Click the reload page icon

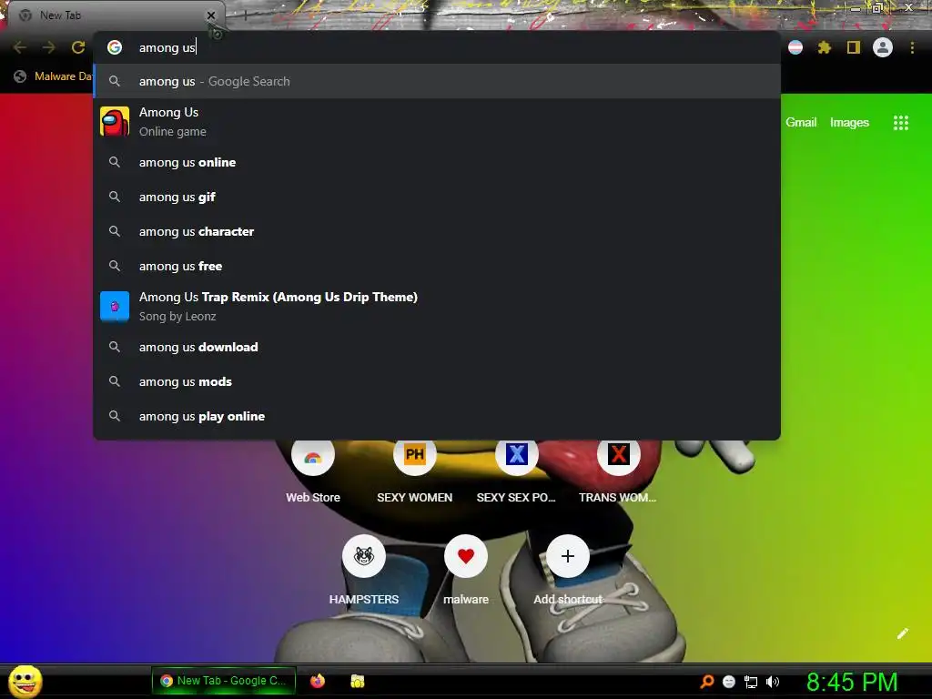(x=78, y=47)
